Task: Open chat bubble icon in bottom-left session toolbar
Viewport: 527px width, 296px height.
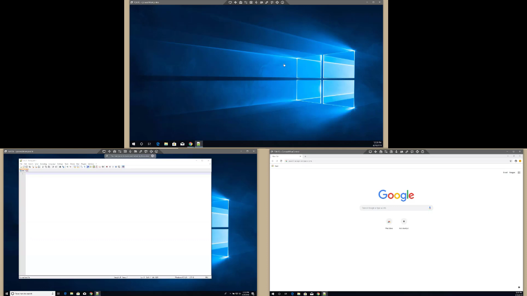Action: pyautogui.click(x=146, y=152)
